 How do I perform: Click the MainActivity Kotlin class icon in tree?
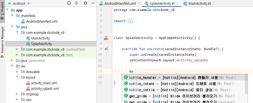pyautogui.click(x=28, y=38)
